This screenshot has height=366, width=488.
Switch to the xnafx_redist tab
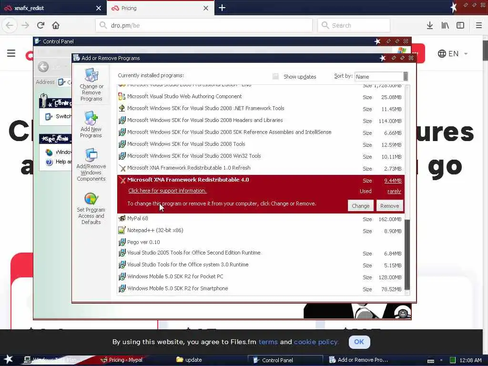pyautogui.click(x=53, y=8)
